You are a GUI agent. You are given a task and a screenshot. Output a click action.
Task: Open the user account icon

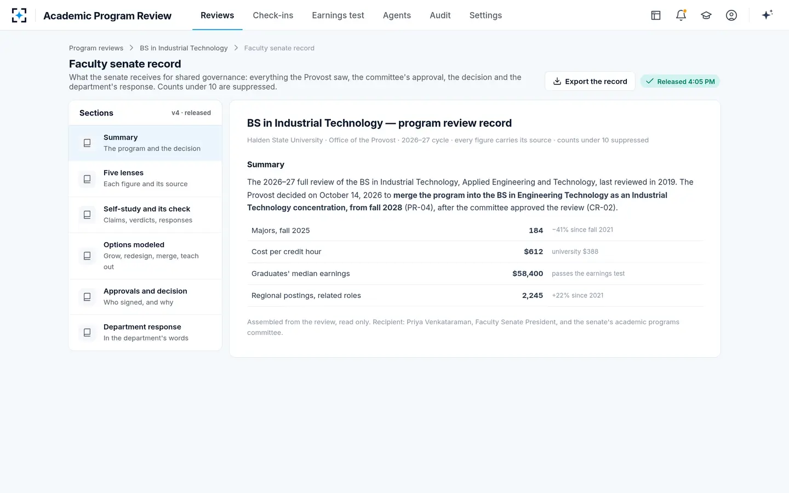(x=731, y=15)
